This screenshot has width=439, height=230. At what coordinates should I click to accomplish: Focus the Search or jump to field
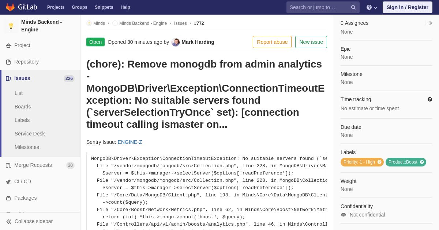click(323, 7)
